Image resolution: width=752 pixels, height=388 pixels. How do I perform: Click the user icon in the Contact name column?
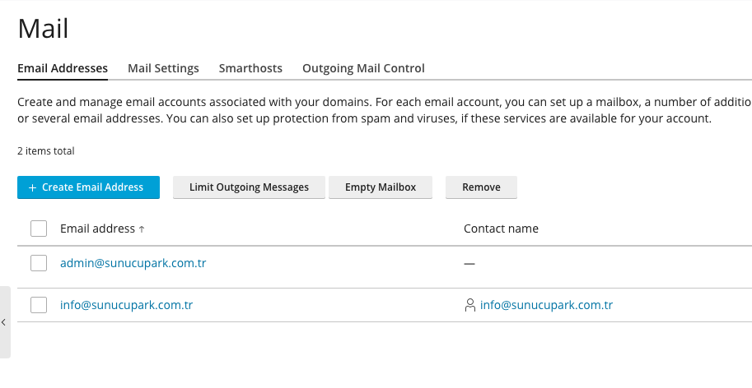pos(470,306)
